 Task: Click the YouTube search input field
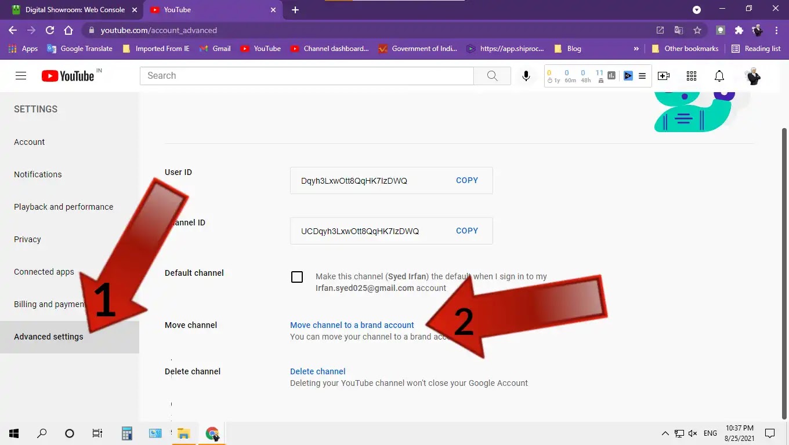(x=307, y=76)
